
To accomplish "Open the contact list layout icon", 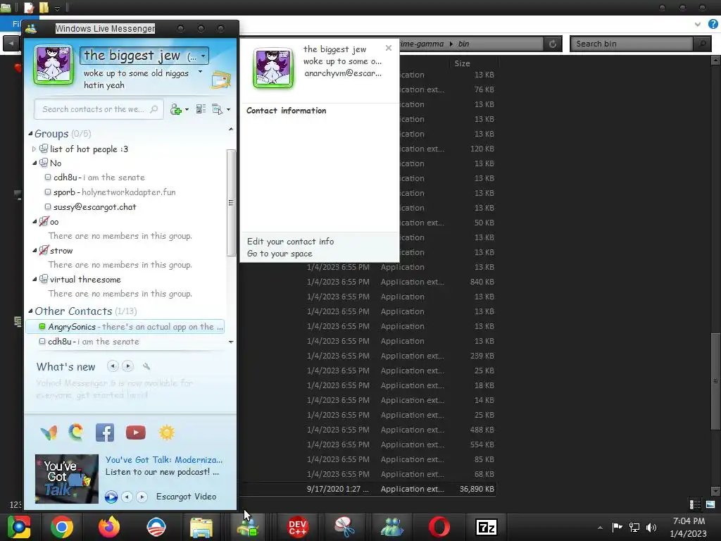I will [x=201, y=109].
